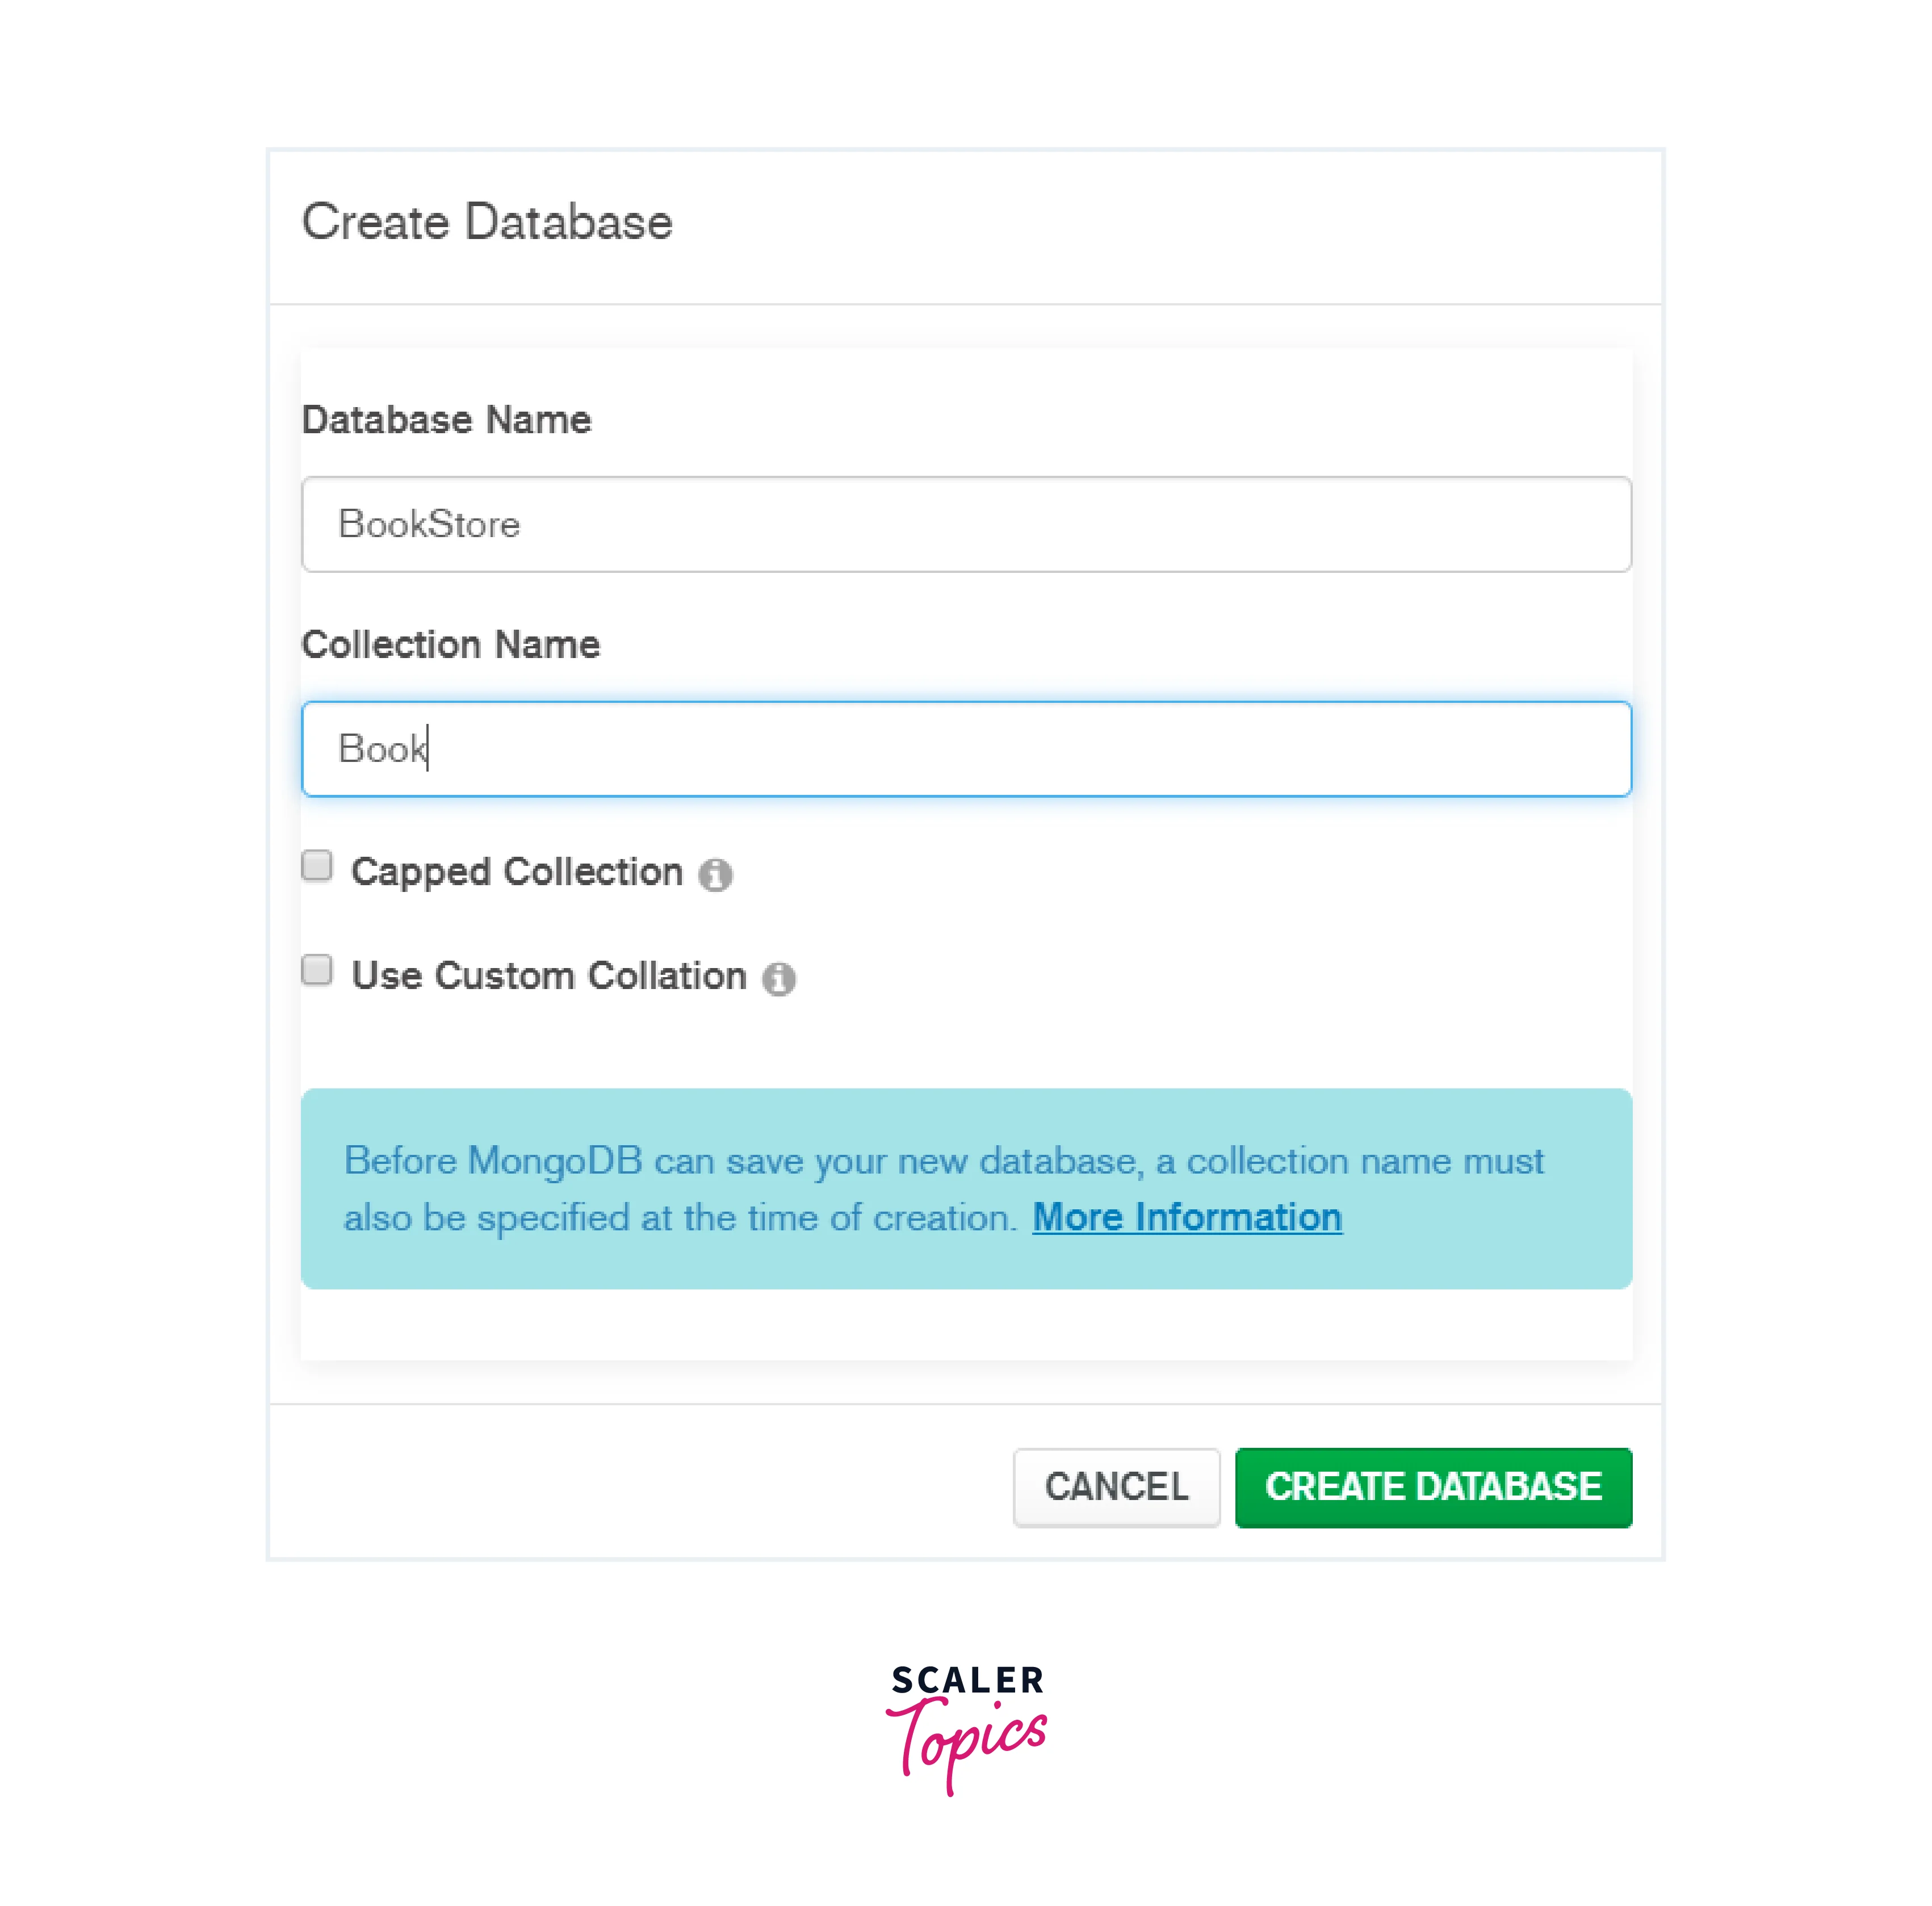The height and width of the screenshot is (1906, 1932).
Task: Click the Capped Collection info icon
Action: click(715, 874)
